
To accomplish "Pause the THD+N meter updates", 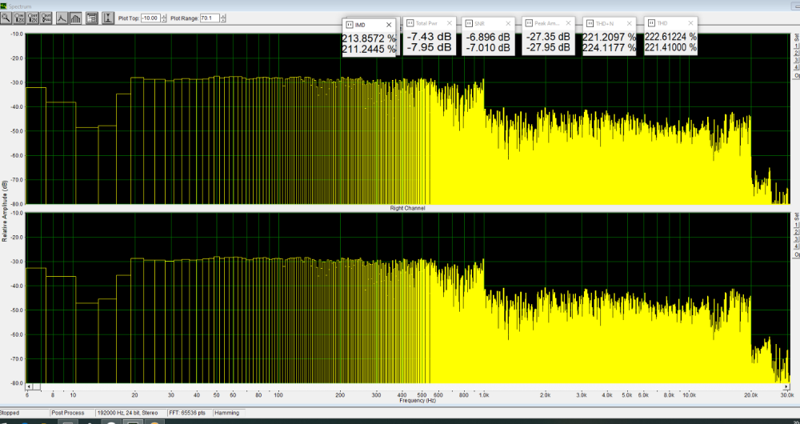I will point(589,24).
